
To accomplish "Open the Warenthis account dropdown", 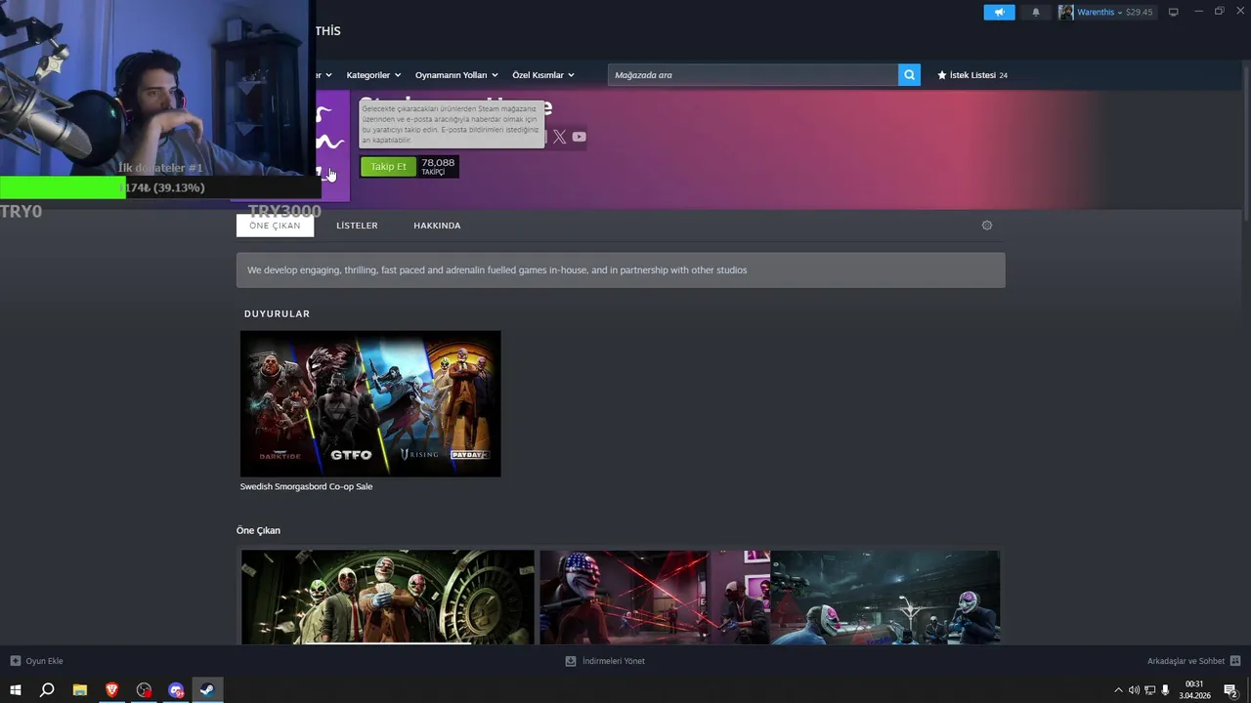I will pos(1100,12).
